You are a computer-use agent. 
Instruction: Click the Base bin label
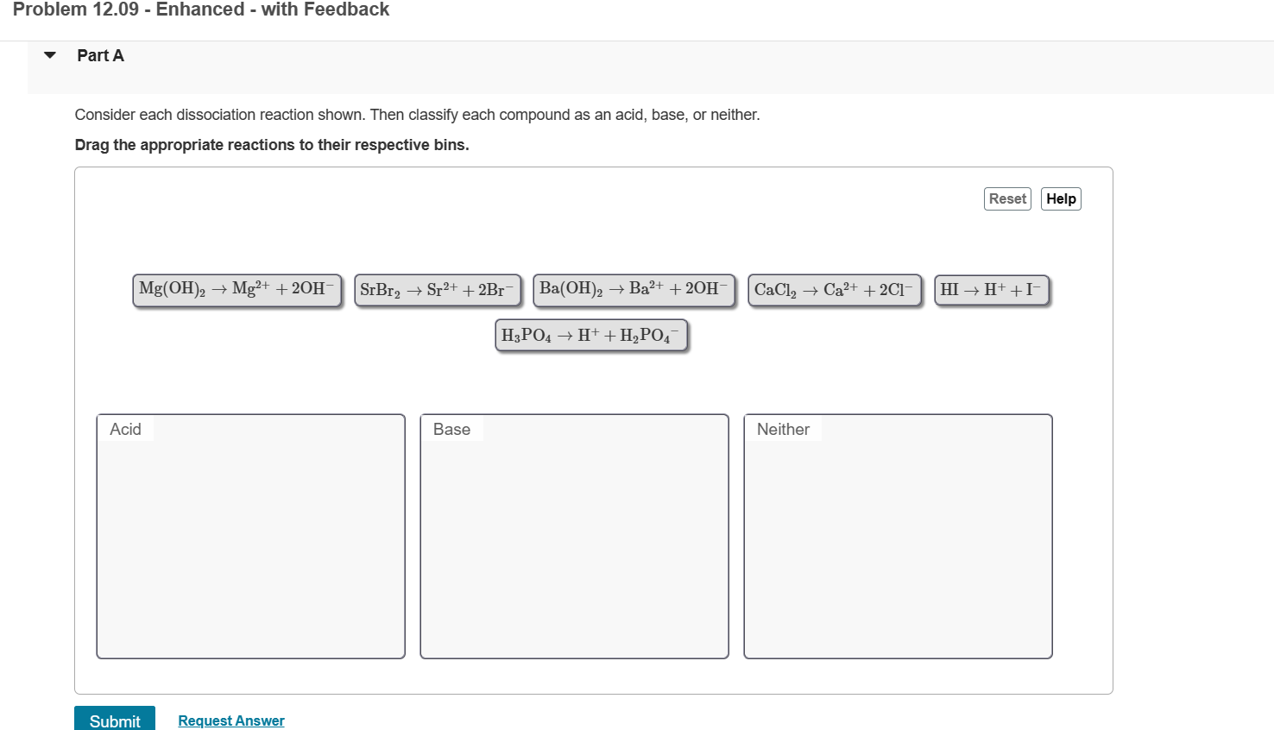click(451, 429)
